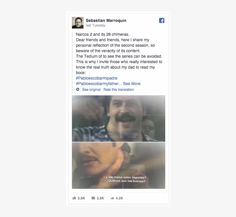Open the translation settings gear icon

pos(77,89)
